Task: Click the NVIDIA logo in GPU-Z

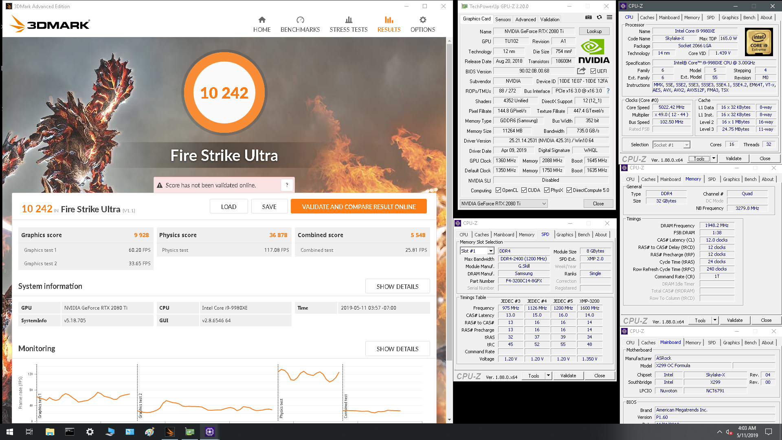Action: [594, 52]
